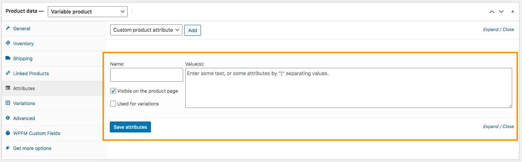This screenshot has width=522, height=162.
Task: Move Product data panel down arrow
Action: (501, 12)
